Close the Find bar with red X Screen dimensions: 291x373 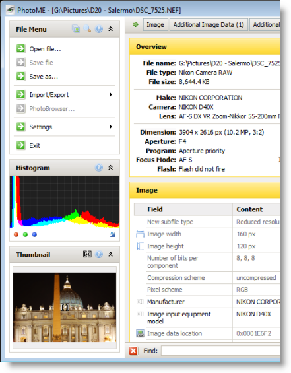coord(133,351)
